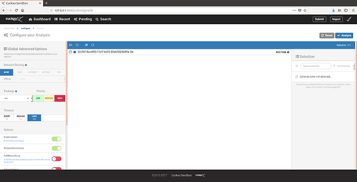Click the filter funnel icon

click(x=334, y=66)
